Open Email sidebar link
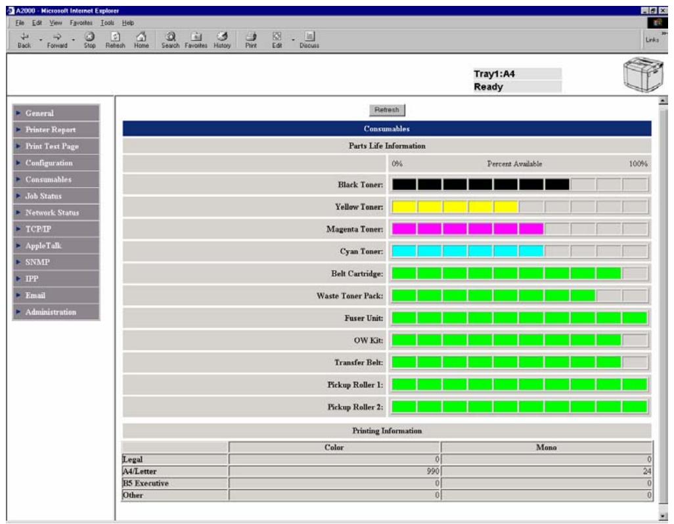674x524 pixels. click(56, 295)
